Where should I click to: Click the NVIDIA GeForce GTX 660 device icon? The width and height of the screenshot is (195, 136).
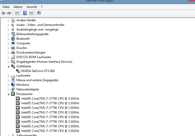pyautogui.click(x=18, y=71)
